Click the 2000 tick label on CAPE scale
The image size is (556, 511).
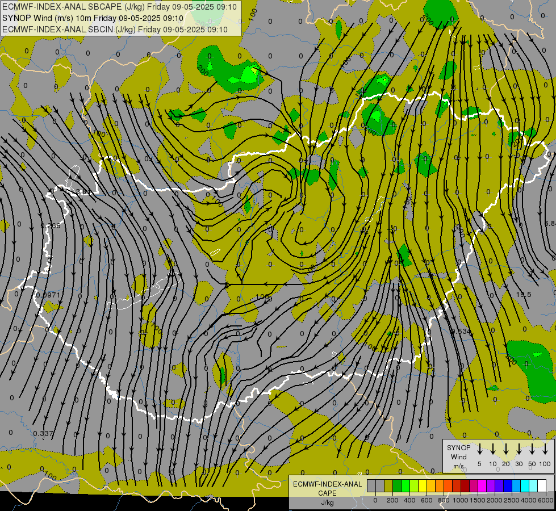(x=495, y=500)
